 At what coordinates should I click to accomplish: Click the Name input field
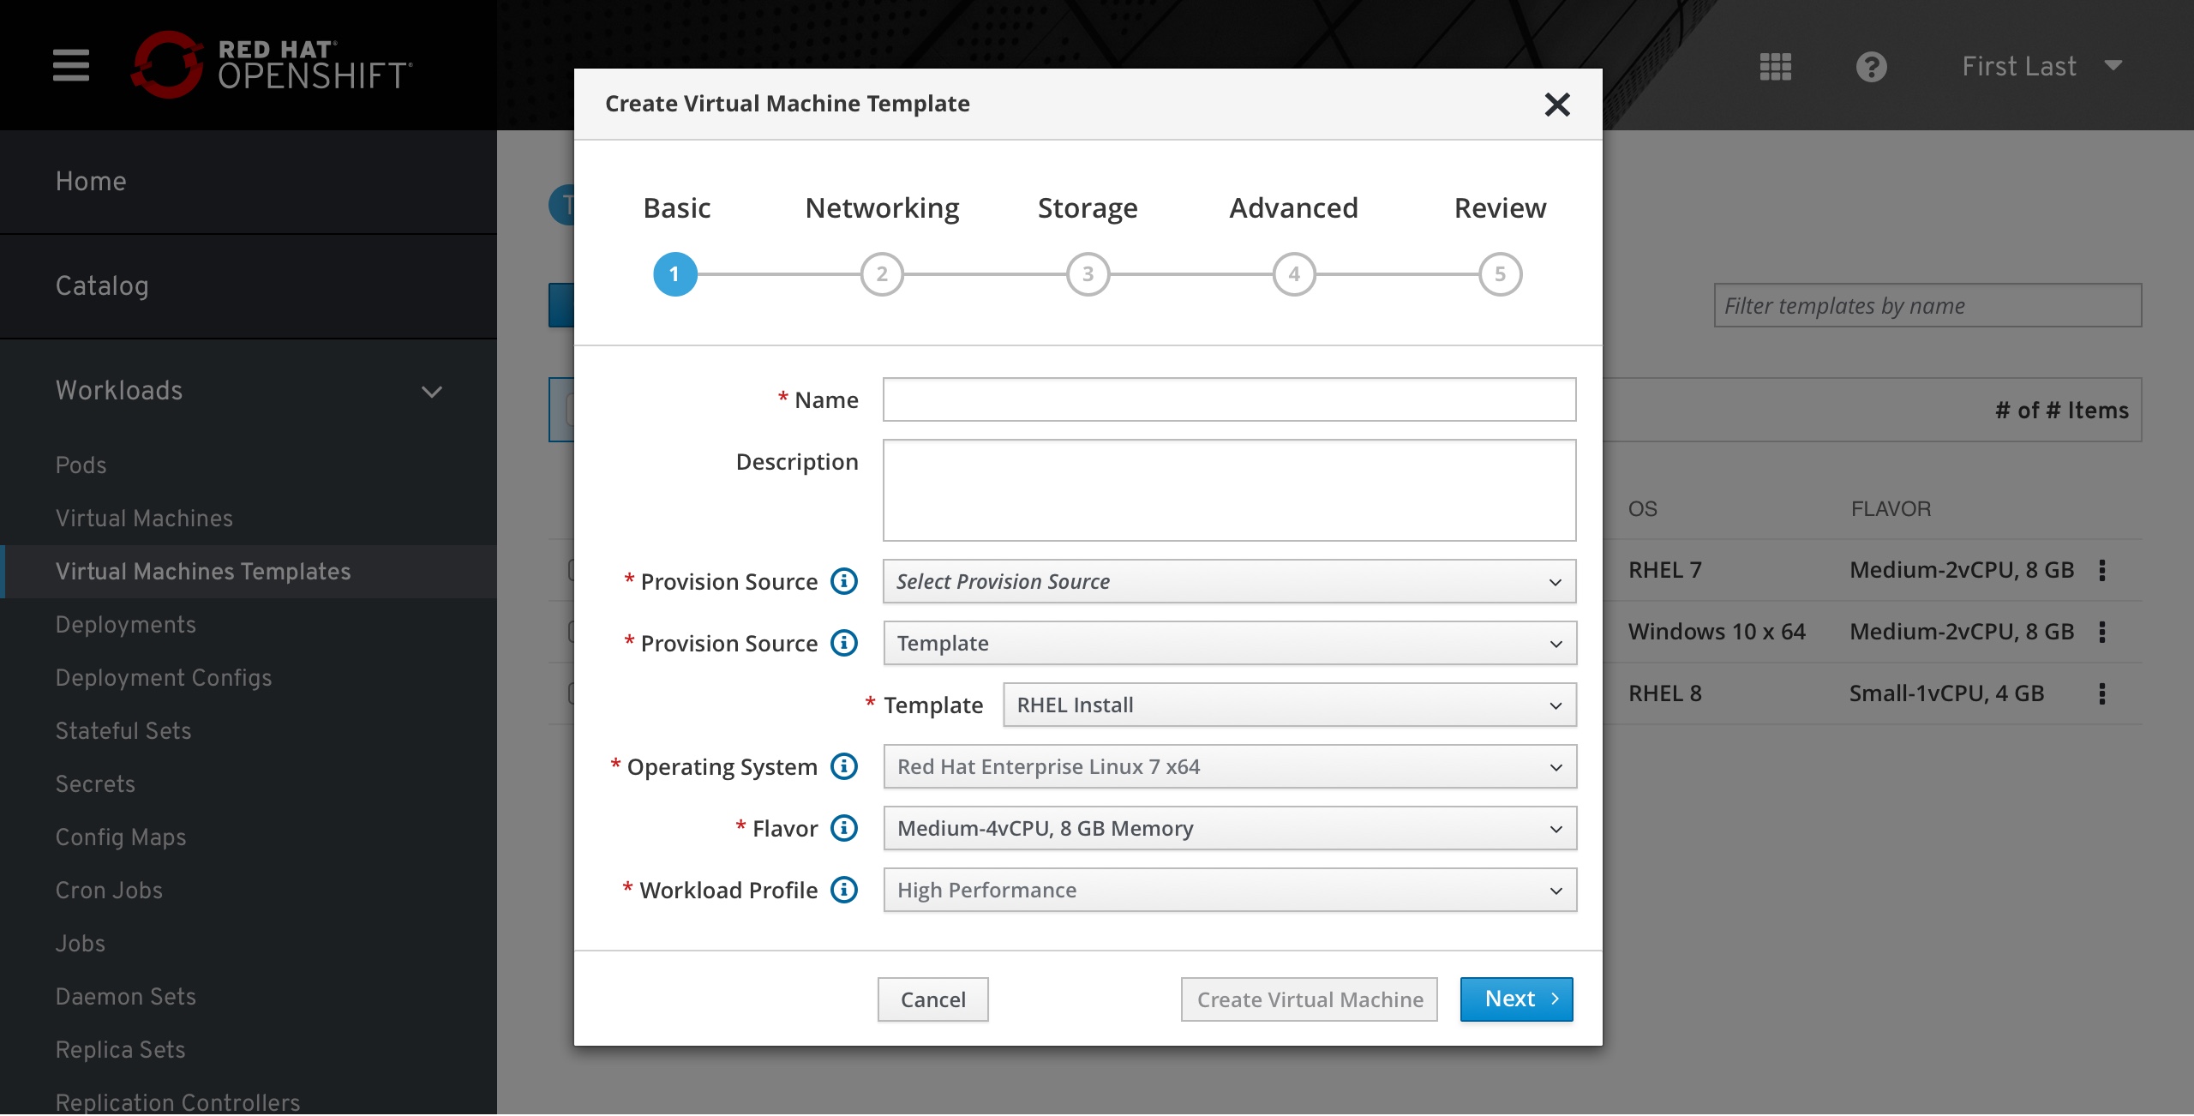(1230, 399)
